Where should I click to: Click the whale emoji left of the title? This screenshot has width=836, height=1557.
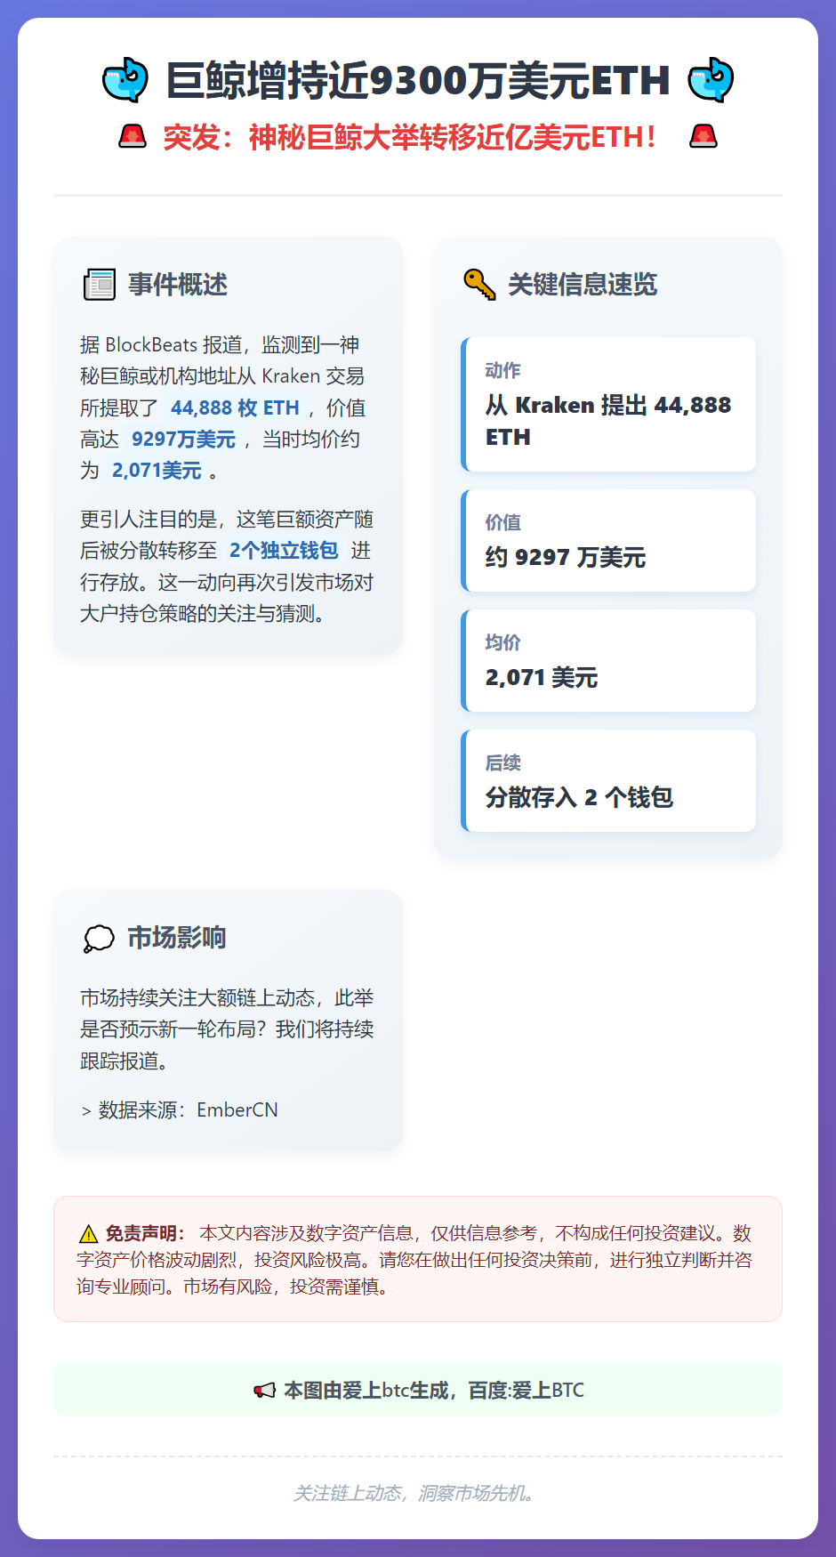pos(125,80)
